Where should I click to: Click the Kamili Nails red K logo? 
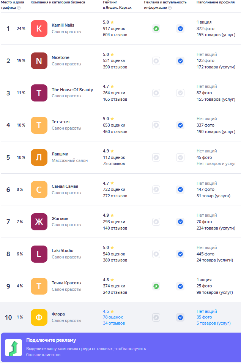39,29
